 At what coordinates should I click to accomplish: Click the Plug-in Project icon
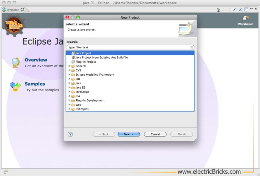click(73, 62)
